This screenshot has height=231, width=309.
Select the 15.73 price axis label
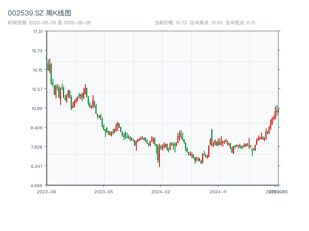coord(38,51)
